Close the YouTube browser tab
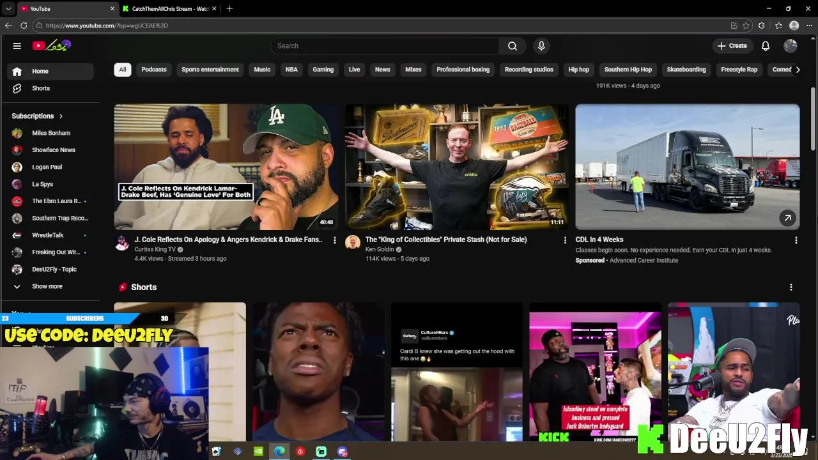818x460 pixels. 112,8
